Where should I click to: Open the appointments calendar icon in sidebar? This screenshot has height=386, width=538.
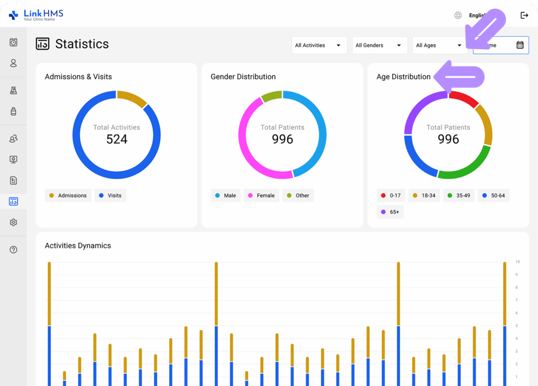point(13,42)
